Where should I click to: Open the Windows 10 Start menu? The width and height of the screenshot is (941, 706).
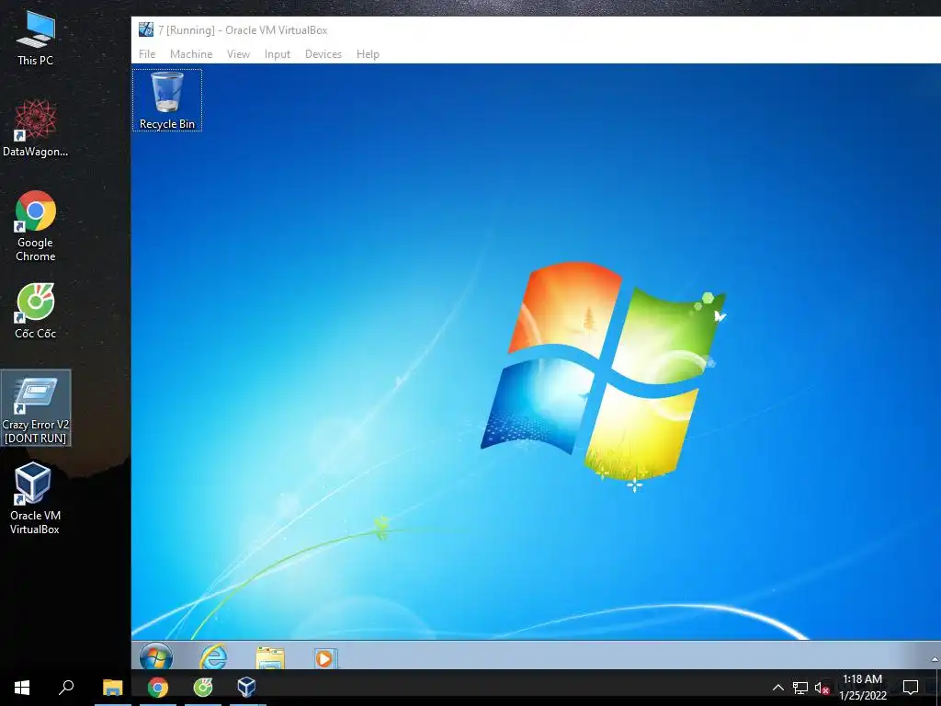[x=22, y=687]
